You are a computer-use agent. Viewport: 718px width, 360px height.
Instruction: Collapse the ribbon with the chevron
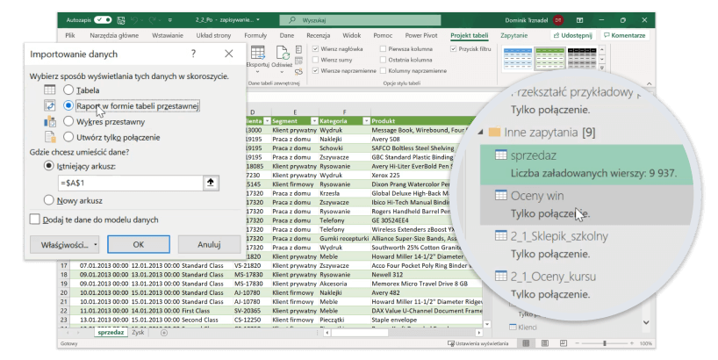click(x=649, y=83)
